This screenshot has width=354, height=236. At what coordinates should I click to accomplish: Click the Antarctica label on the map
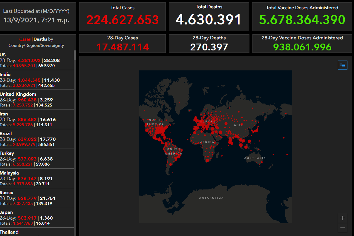(x=211, y=198)
